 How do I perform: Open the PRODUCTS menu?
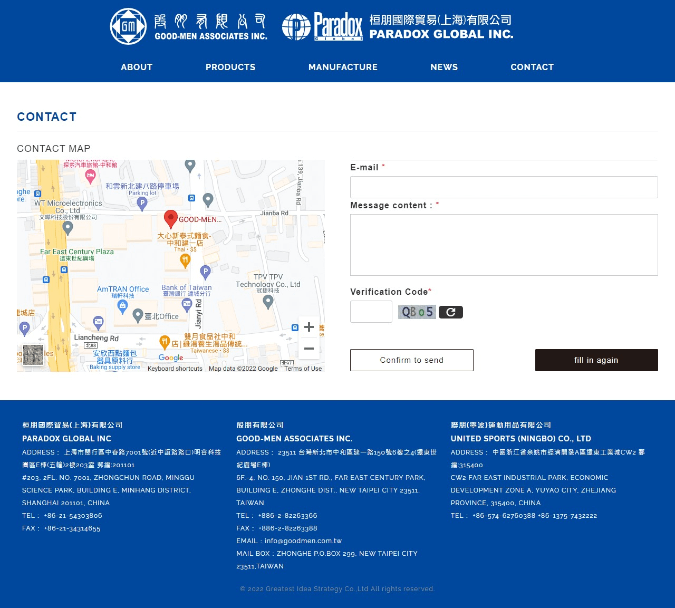[230, 67]
